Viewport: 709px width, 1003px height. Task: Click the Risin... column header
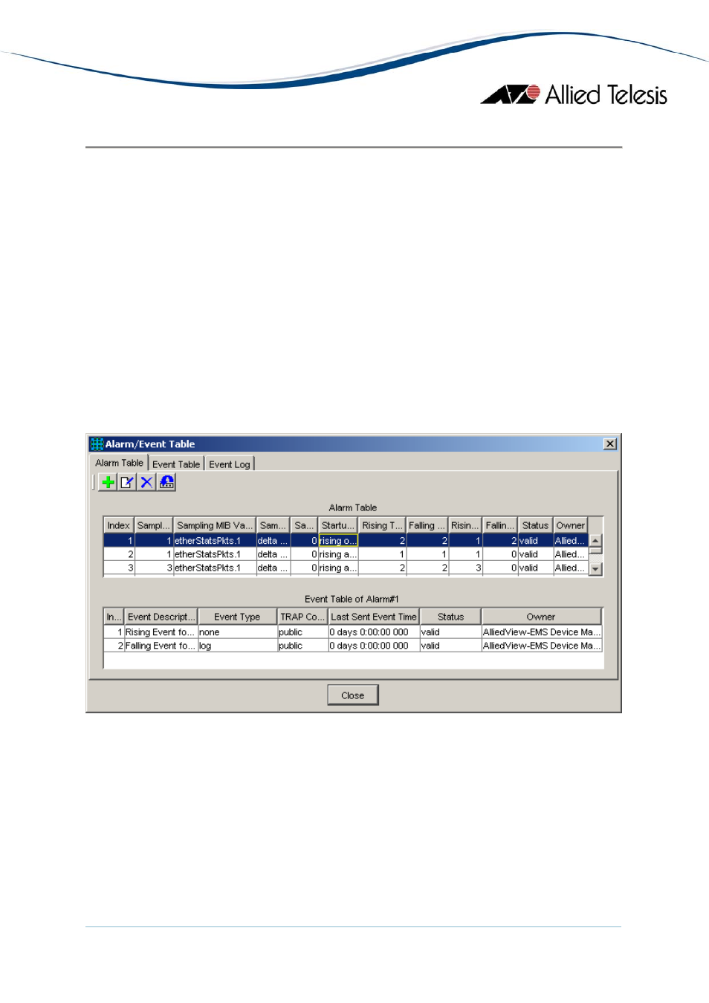tap(465, 525)
